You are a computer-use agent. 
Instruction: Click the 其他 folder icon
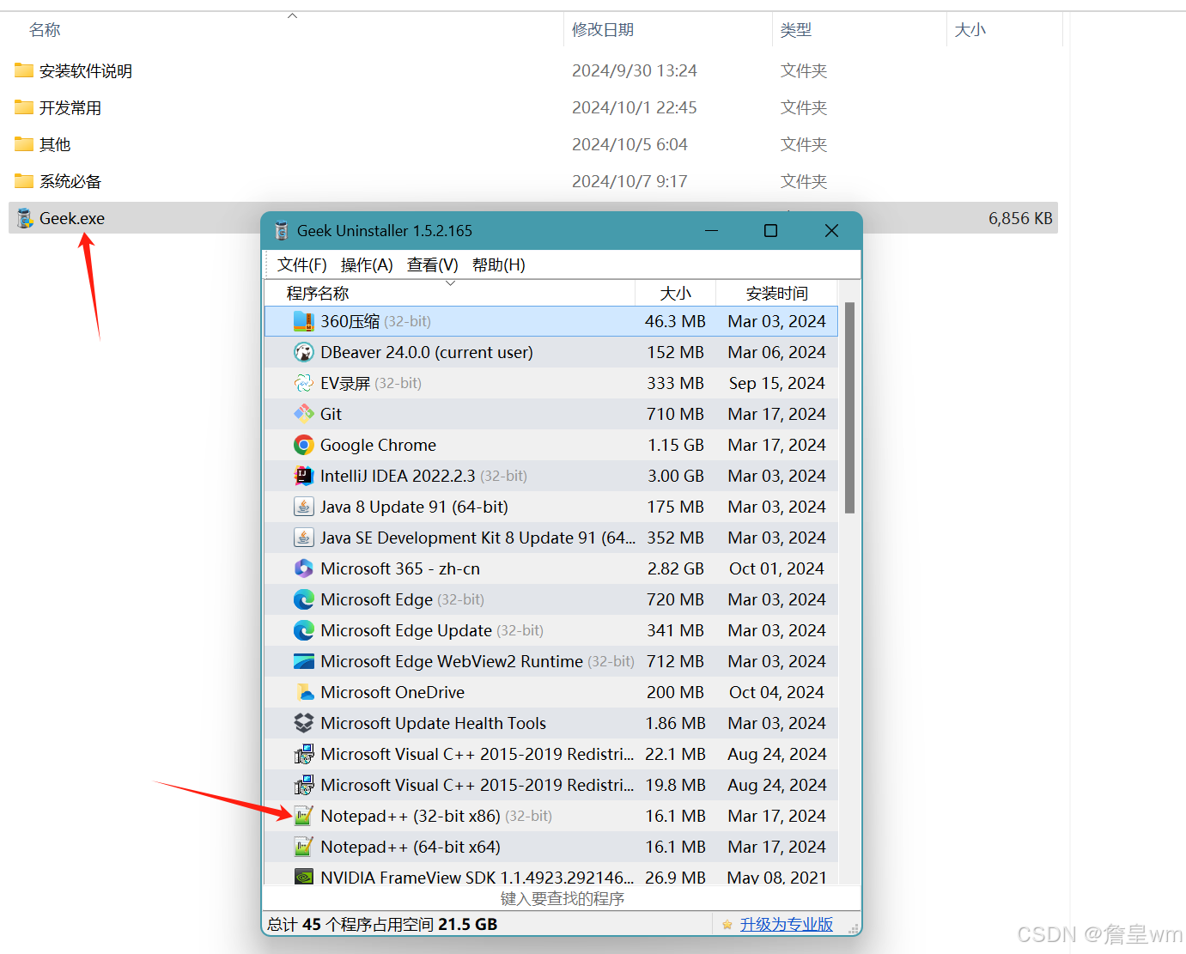24,144
